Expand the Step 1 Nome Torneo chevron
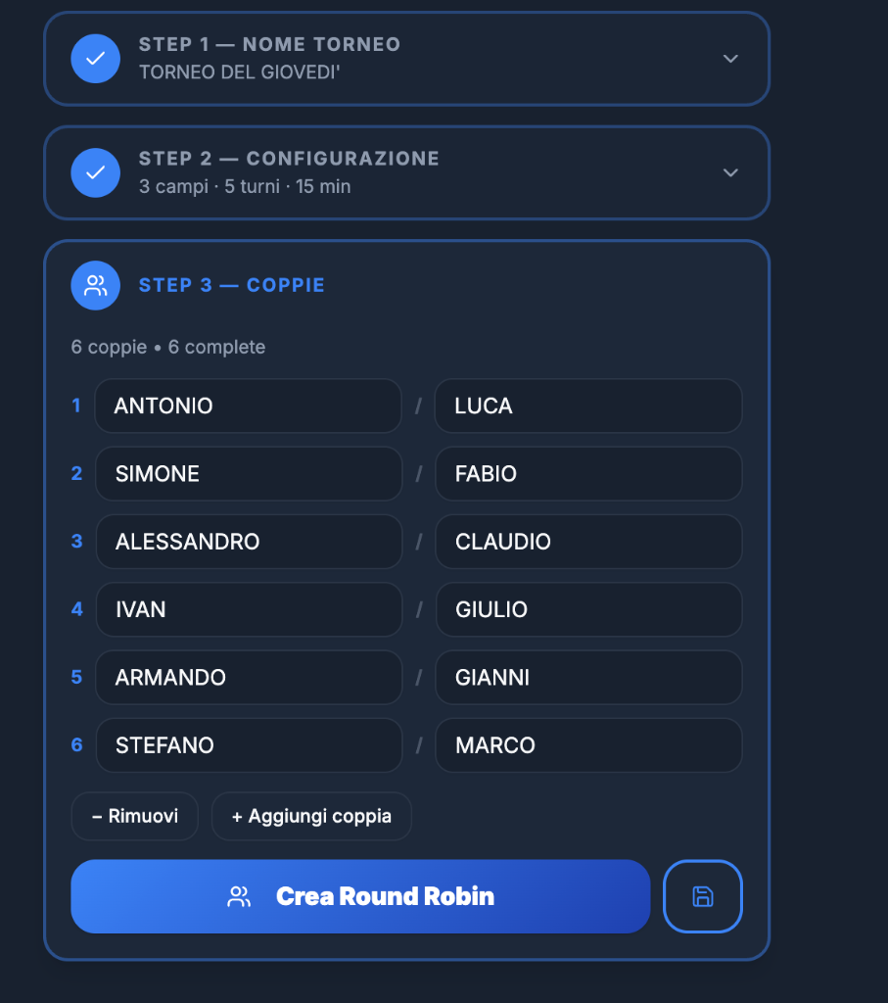The image size is (888, 1003). point(730,58)
